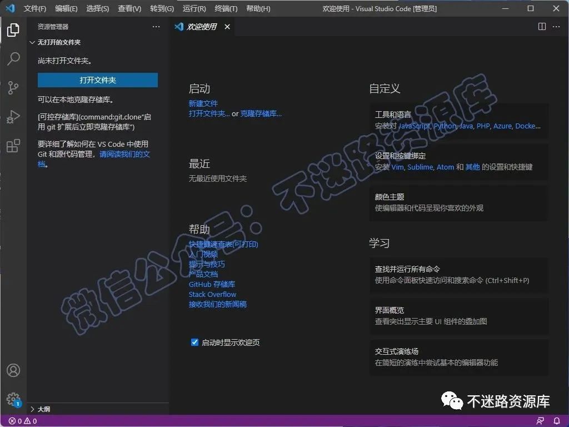Click the Azure install link
Viewport: 569px width, 427px height.
coord(502,126)
